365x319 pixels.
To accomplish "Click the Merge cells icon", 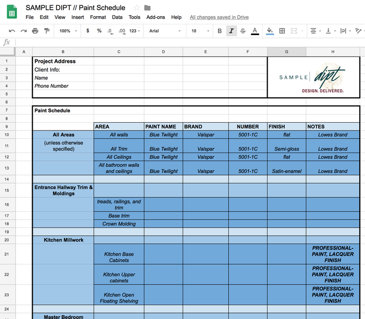I will 294,31.
